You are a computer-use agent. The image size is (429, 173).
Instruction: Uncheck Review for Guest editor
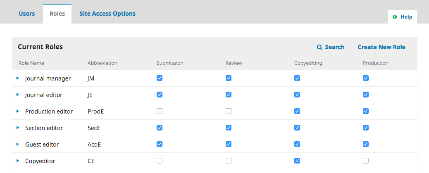pos(229,144)
